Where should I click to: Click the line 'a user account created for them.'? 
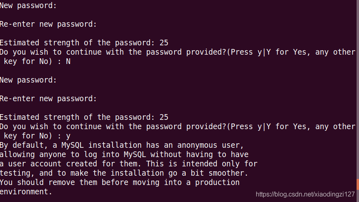[x=129, y=164]
